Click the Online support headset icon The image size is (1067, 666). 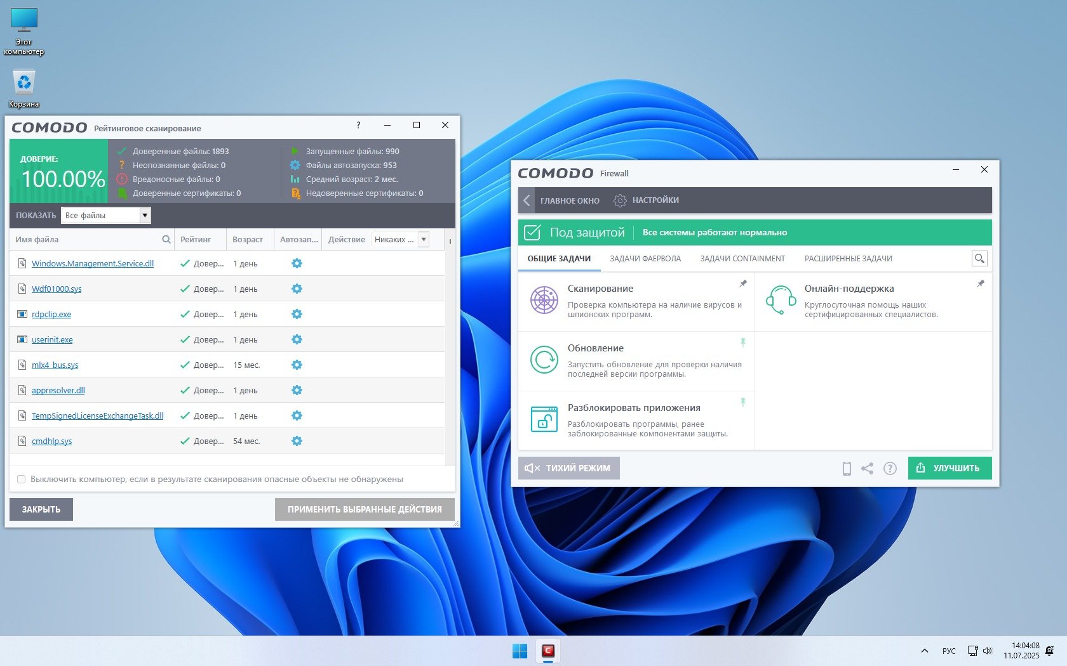point(781,300)
